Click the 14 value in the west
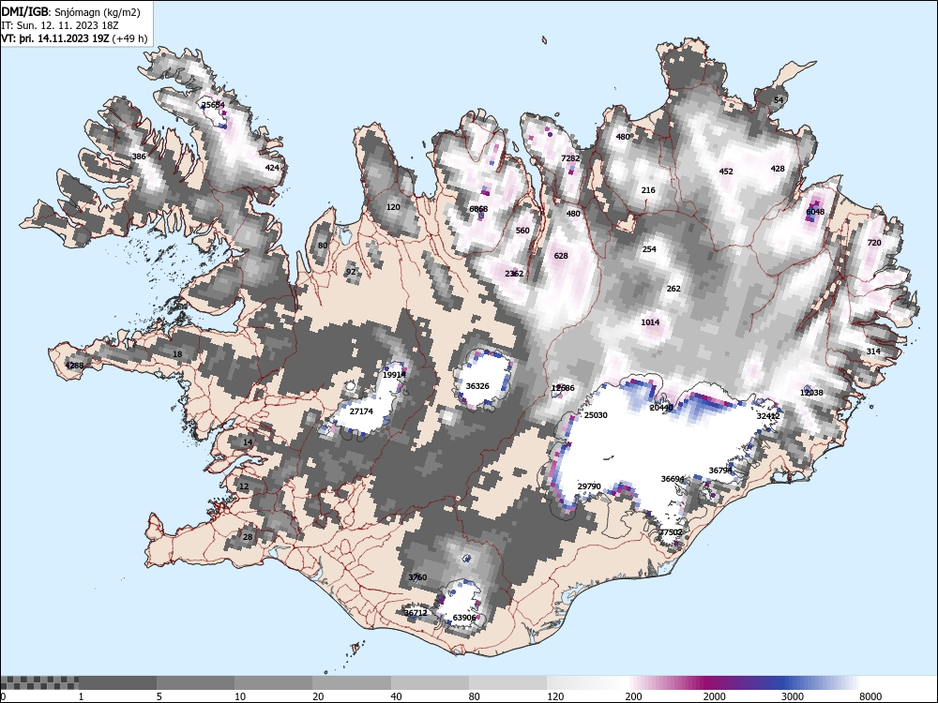 (248, 443)
